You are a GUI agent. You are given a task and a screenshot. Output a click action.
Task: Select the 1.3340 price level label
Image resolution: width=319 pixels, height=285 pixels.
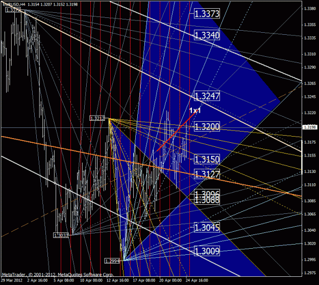coord(207,35)
